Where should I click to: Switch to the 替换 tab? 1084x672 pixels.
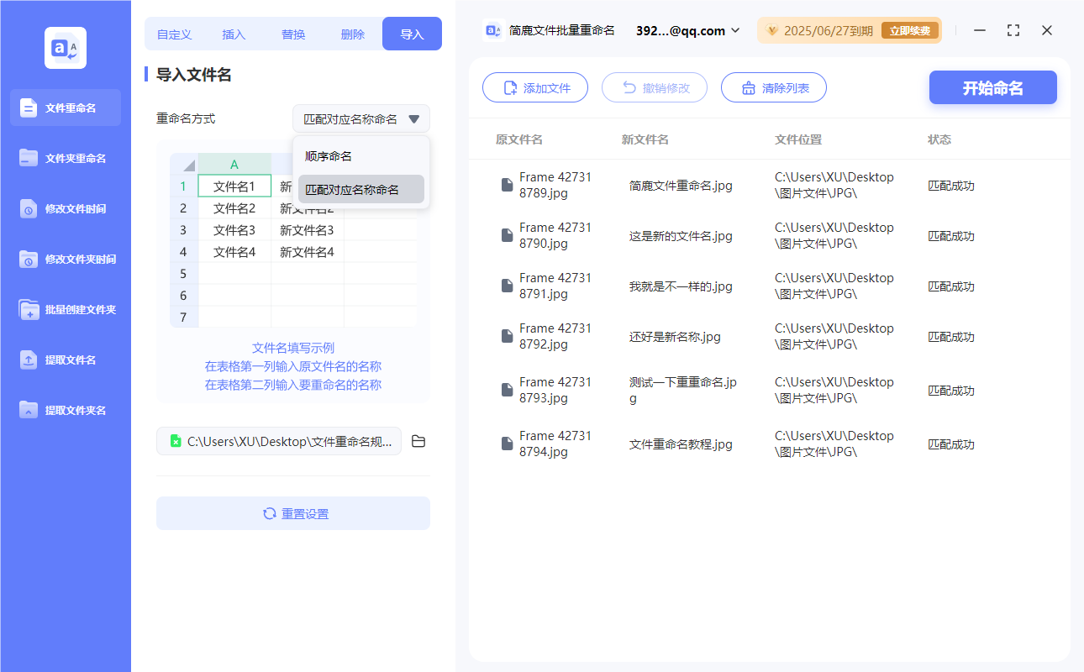293,34
